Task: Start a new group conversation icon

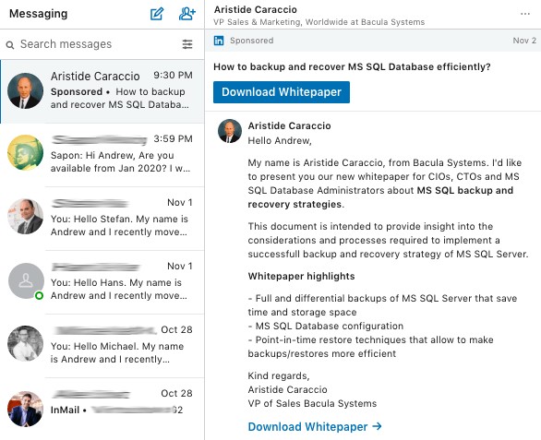Action: click(187, 14)
